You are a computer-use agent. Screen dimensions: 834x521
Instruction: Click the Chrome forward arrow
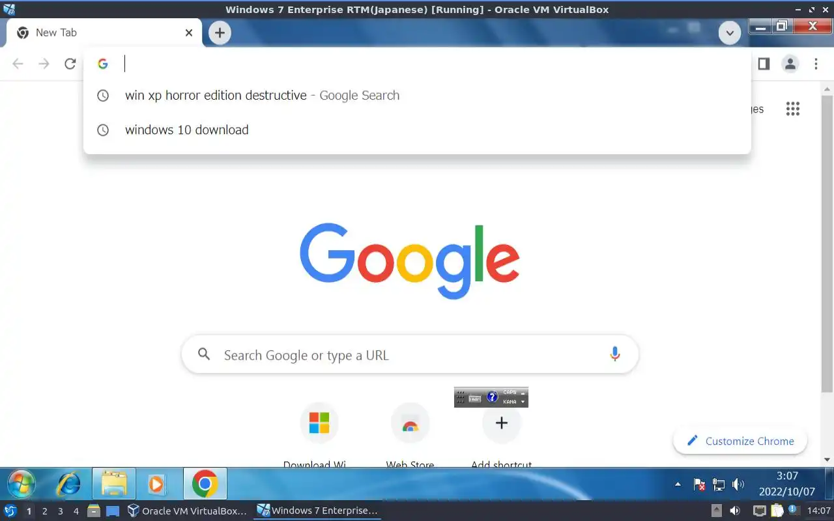click(44, 64)
